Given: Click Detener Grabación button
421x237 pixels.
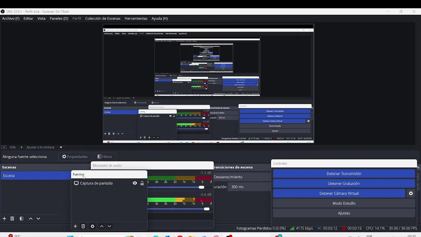Looking at the screenshot, I should point(344,184).
